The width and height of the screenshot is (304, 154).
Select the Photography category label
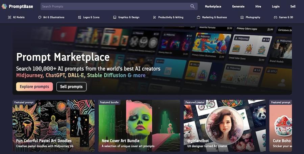coord(253,17)
